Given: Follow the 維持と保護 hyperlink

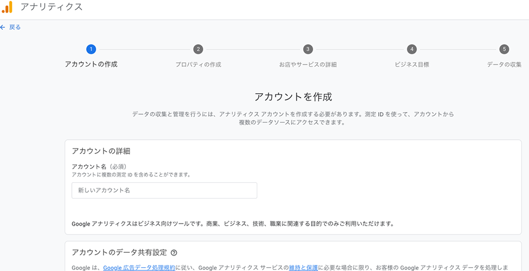Looking at the screenshot, I should (x=303, y=268).
